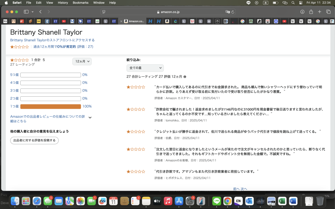Click the 次へ next page link
Viewport: 335px width, 209px height.
244,189
